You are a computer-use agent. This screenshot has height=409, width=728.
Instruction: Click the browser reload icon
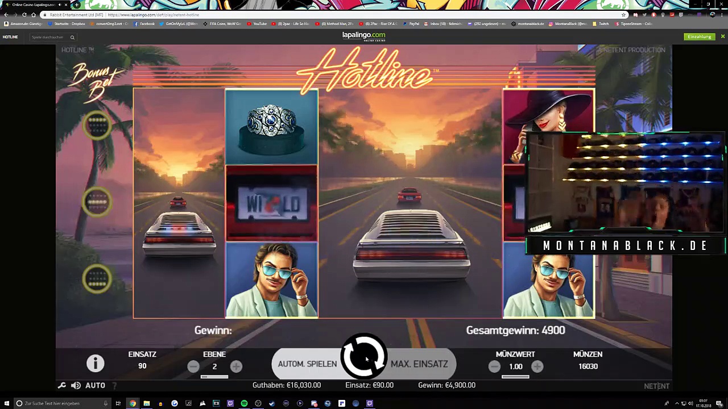(x=24, y=15)
